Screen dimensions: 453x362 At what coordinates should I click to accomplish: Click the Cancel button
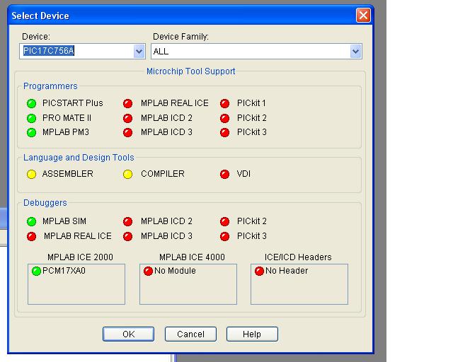[190, 334]
